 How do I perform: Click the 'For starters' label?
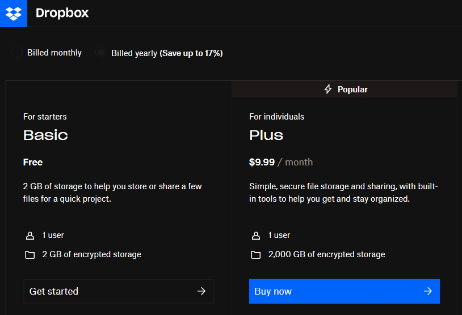45,117
